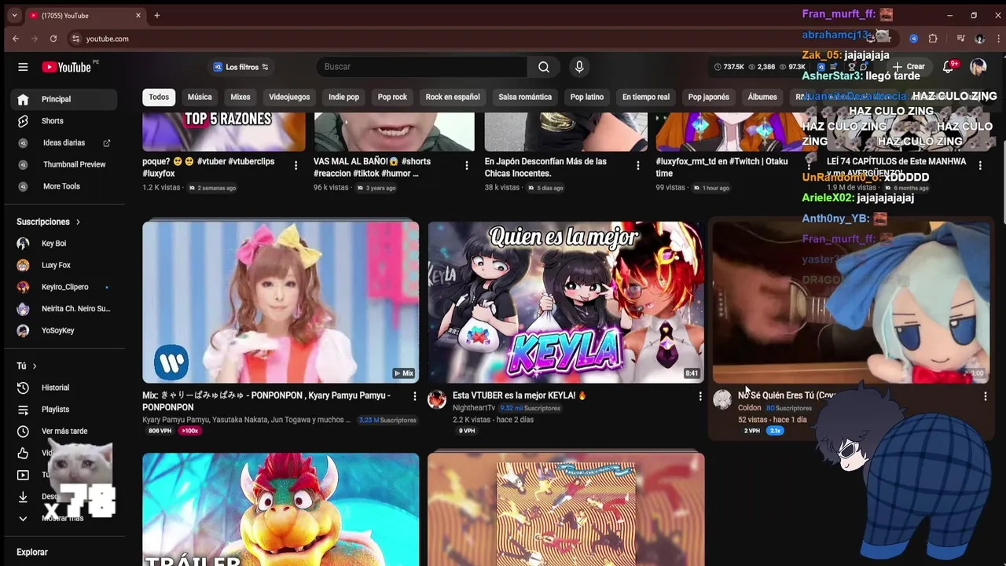Image resolution: width=1006 pixels, height=566 pixels.
Task: Click the NightheartTv channel avatar
Action: (x=437, y=399)
